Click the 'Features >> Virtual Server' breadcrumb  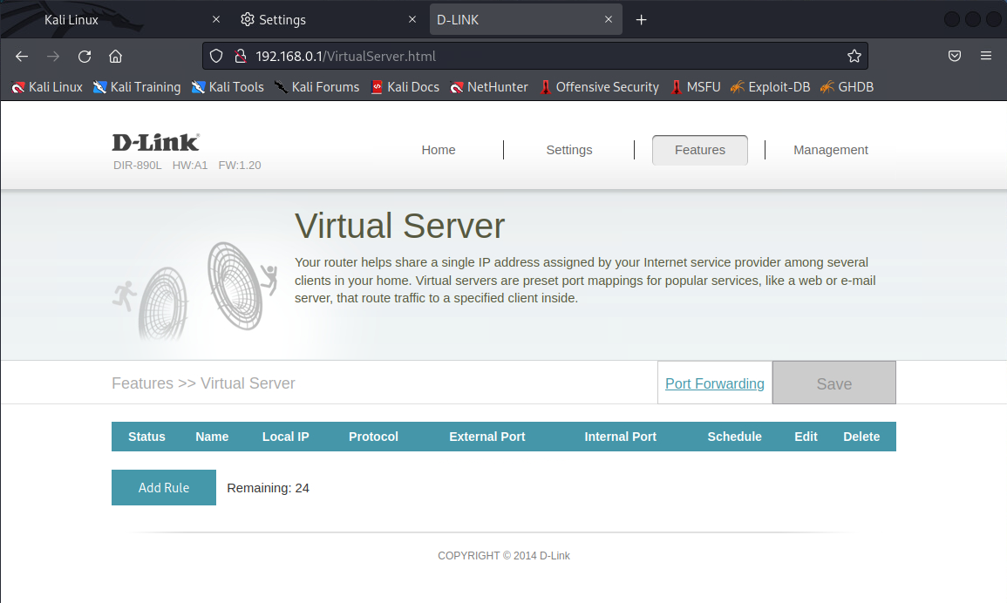[203, 383]
